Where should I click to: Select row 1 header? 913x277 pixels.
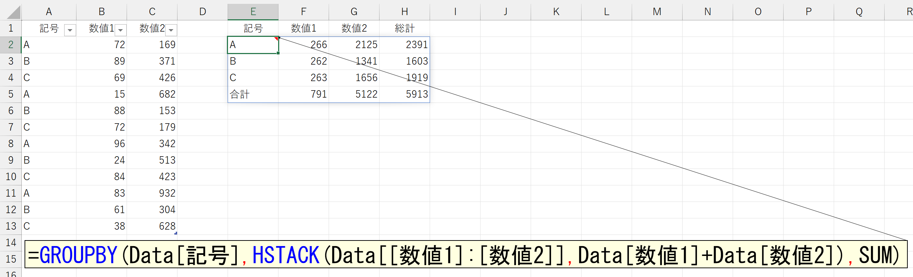click(11, 28)
